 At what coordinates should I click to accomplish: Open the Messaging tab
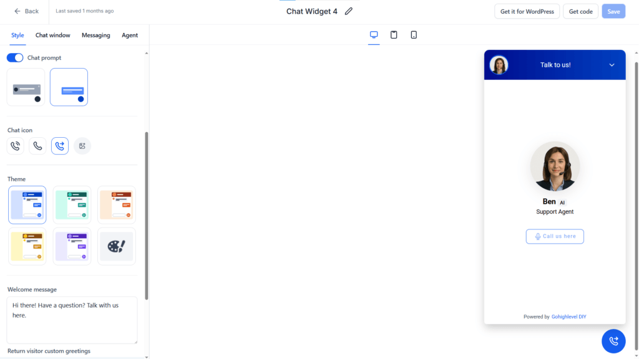tap(95, 35)
